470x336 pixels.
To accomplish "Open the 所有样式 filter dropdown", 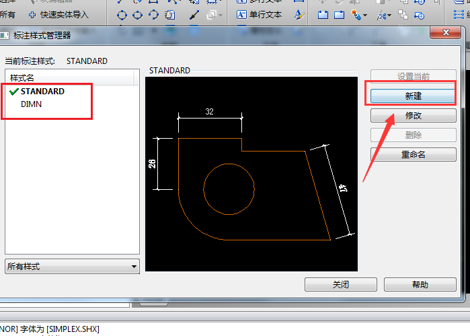I will [x=72, y=267].
